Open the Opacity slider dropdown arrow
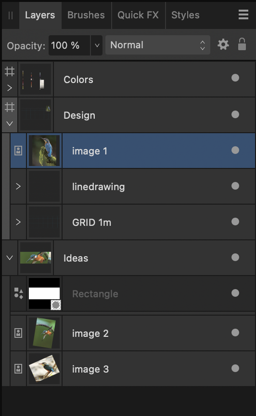 (97, 45)
